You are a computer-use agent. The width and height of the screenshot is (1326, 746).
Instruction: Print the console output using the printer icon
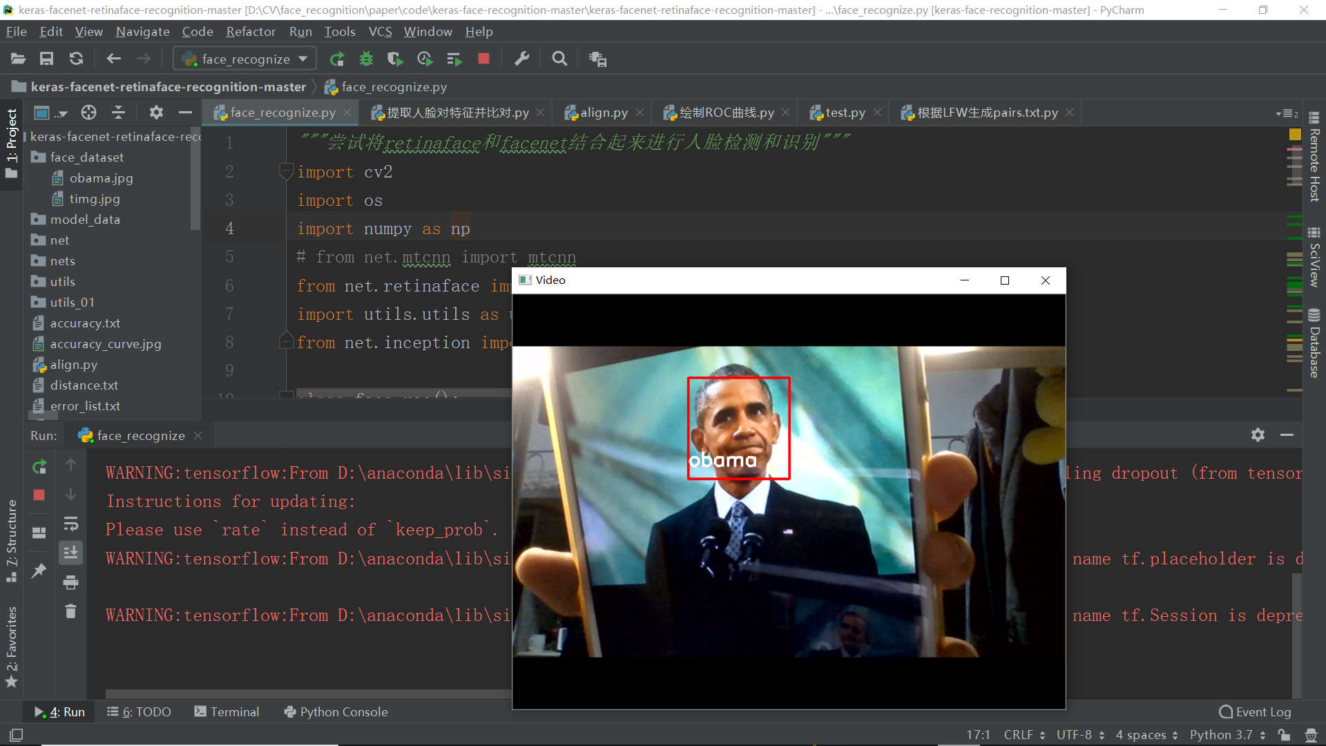point(70,582)
